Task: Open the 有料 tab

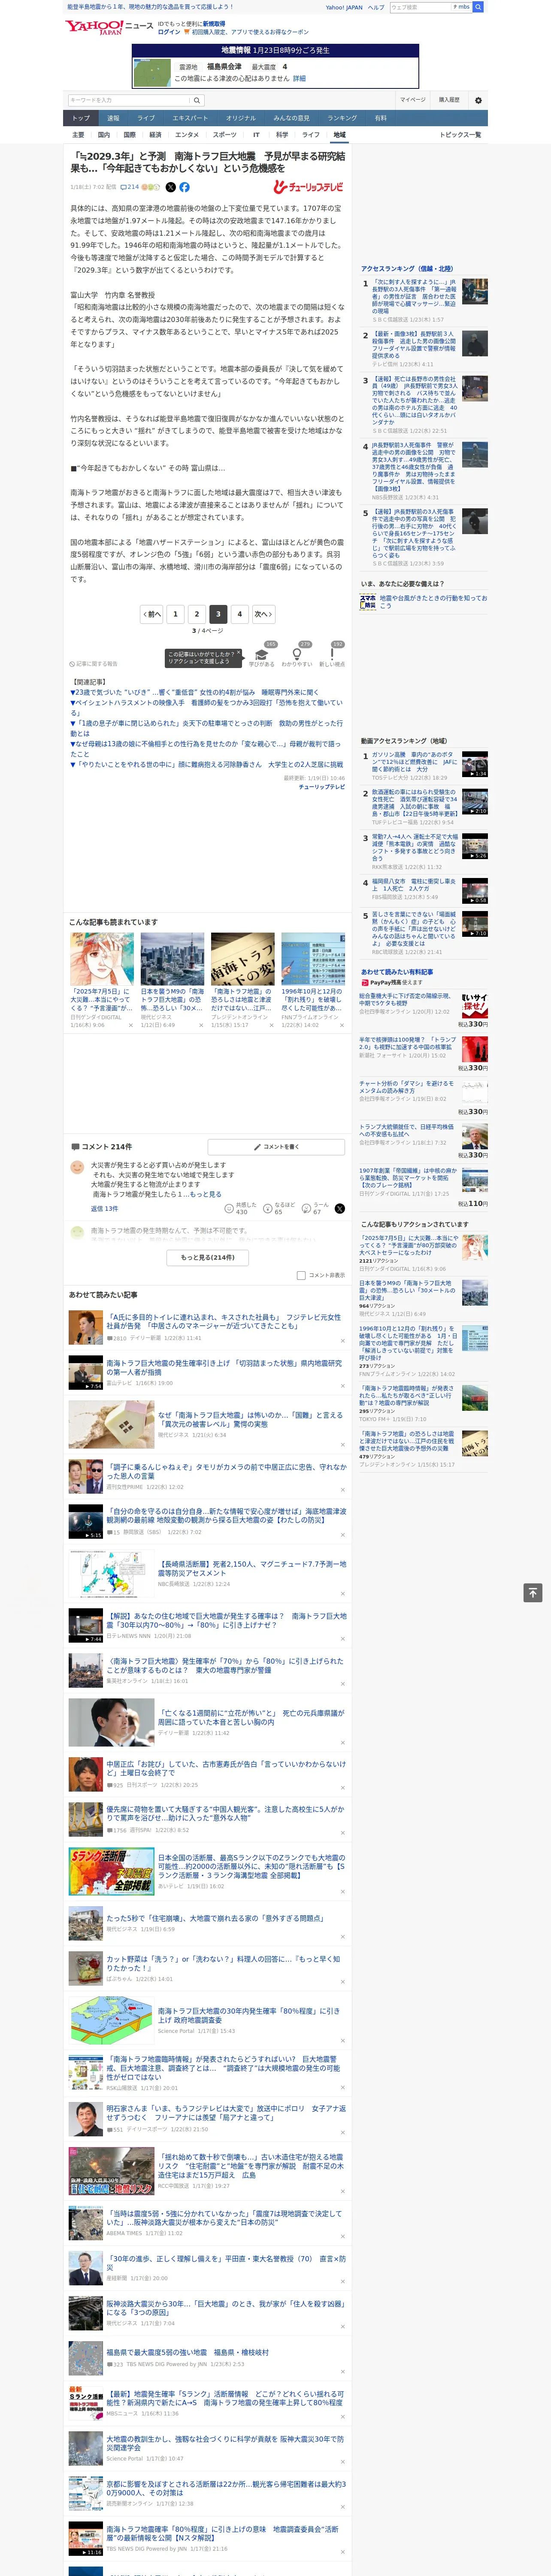Action: 381,118
